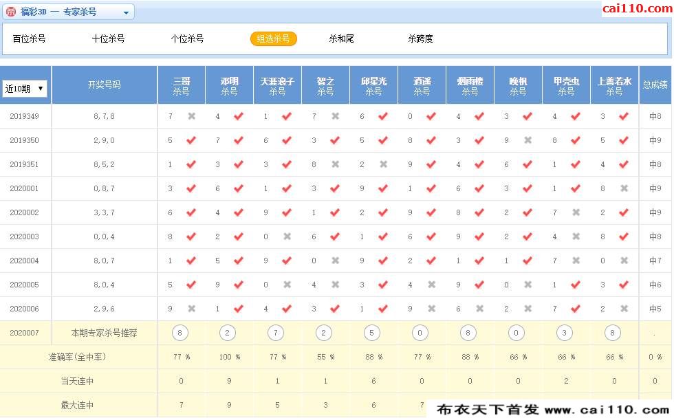The height and width of the screenshot is (418, 674).
Task: Click 甲壳虫's gray cross in row 2020002
Action: point(576,212)
